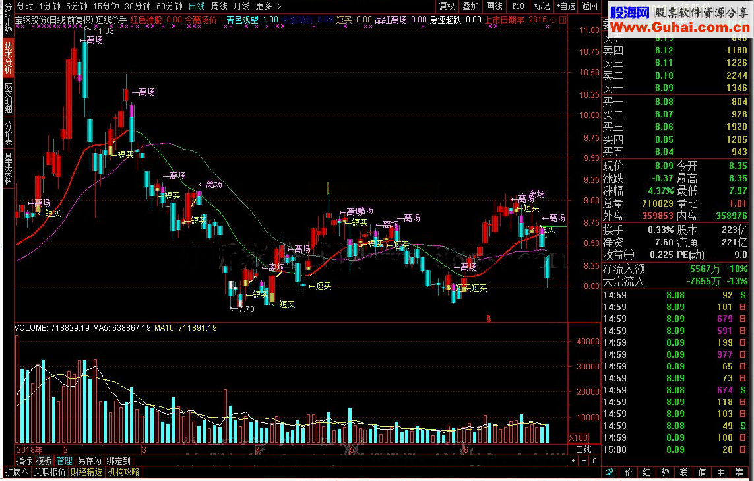This screenshot has width=754, height=481.
Task: Select the 值 value tab
Action: click(702, 472)
